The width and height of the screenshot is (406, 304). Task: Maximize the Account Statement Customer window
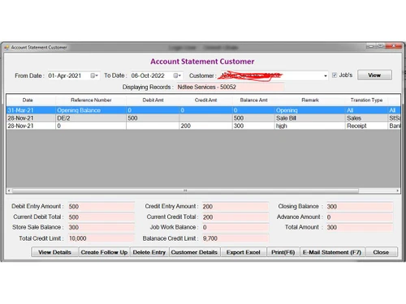pyautogui.click(x=380, y=46)
